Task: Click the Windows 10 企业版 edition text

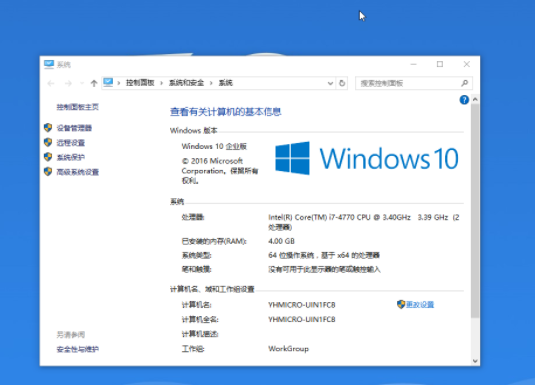Action: click(x=214, y=146)
